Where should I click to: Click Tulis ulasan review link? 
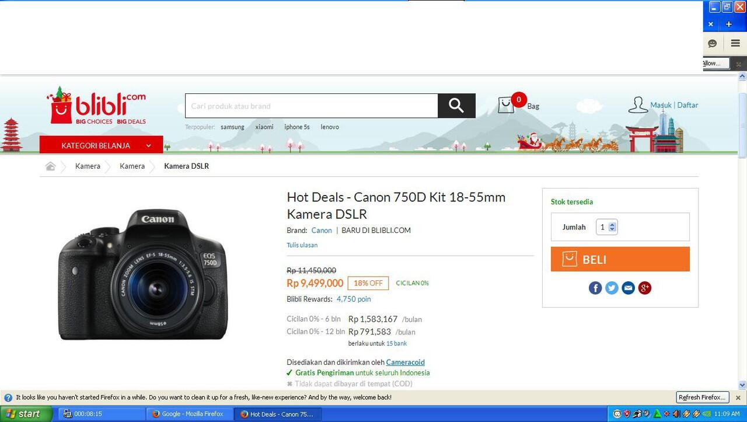click(302, 245)
